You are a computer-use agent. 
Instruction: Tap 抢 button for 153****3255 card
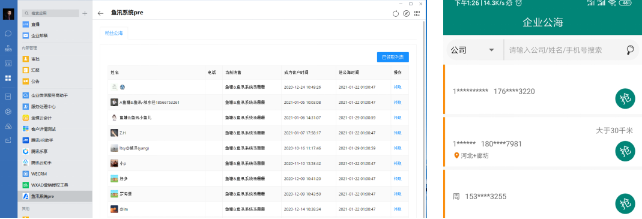click(625, 204)
